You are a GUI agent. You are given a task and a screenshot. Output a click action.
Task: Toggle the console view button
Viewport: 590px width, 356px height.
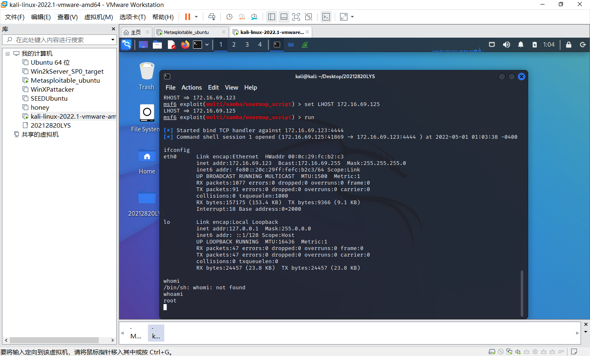326,17
